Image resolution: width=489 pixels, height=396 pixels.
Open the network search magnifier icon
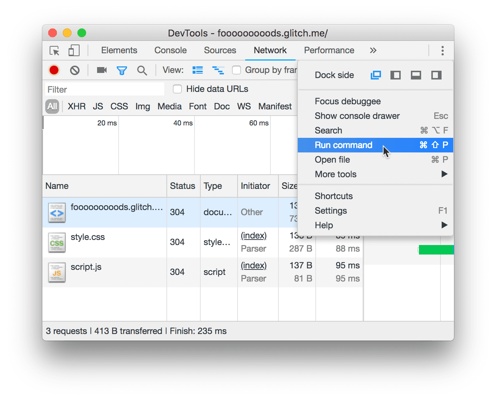142,70
